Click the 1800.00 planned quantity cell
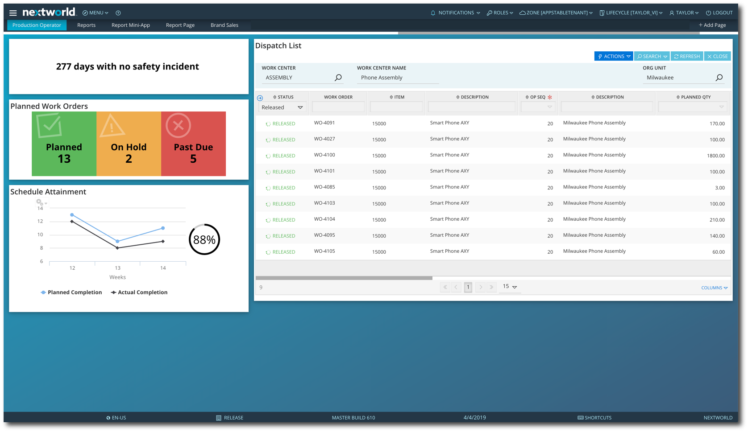 coord(716,156)
